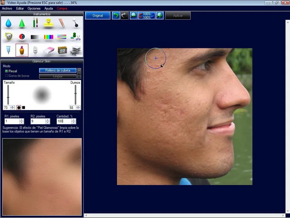Select the rainbow color spectrum tool
This screenshot has height=218, width=290.
click(48, 37)
